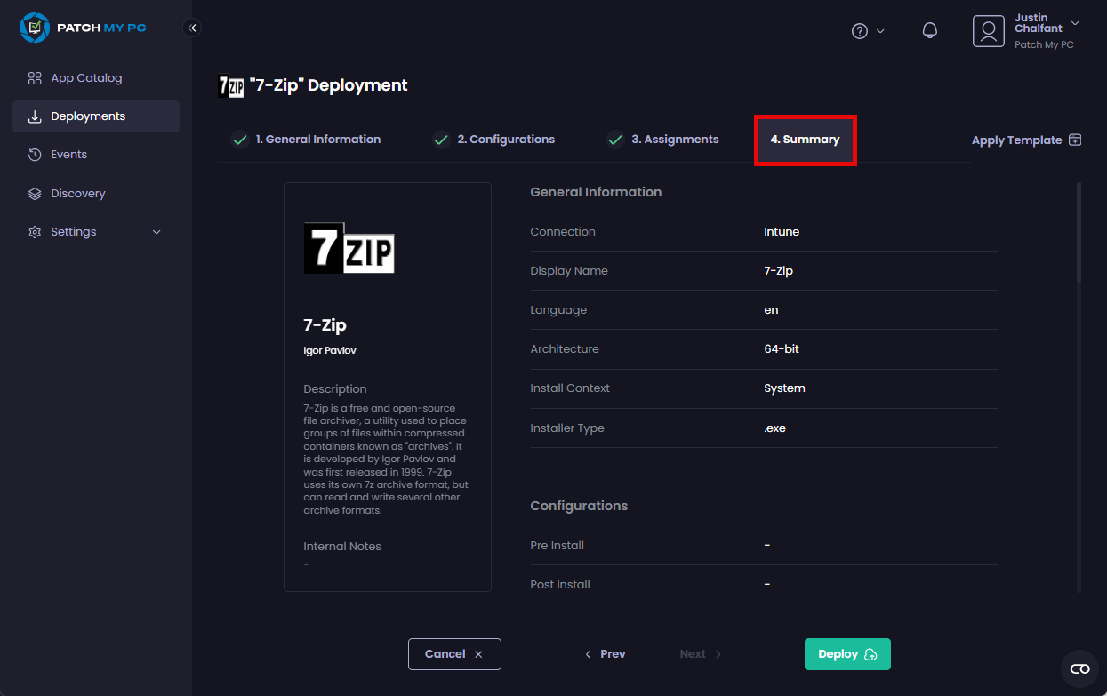Click the Patch My PC logo
This screenshot has width=1107, height=696.
click(82, 28)
